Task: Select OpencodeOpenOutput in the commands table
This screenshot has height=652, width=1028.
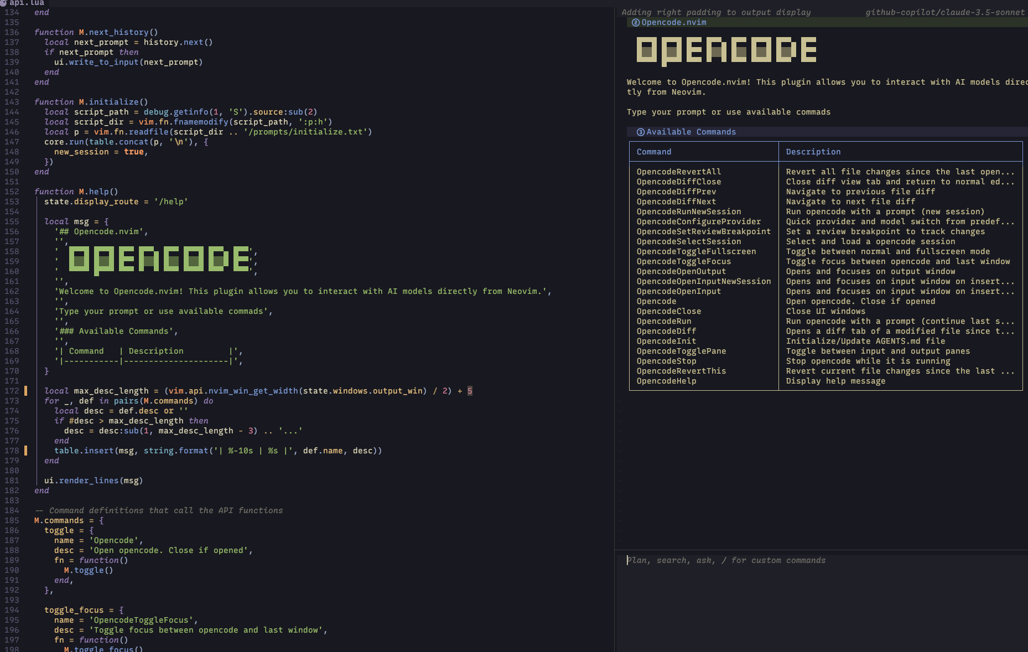Action: click(x=681, y=271)
